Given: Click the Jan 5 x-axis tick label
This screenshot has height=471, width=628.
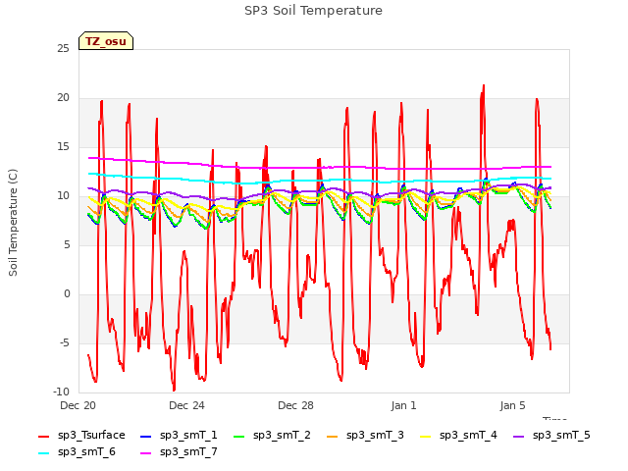Looking at the screenshot, I should click(x=512, y=405).
